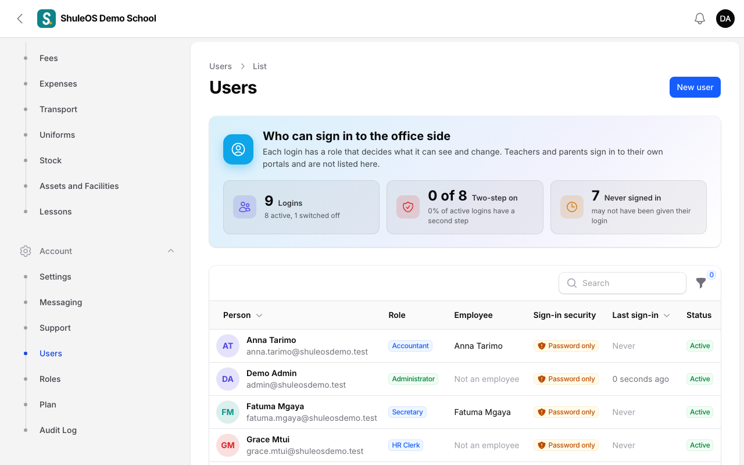This screenshot has width=744, height=465.
Task: Click the Administrator role badge
Action: pyautogui.click(x=413, y=379)
